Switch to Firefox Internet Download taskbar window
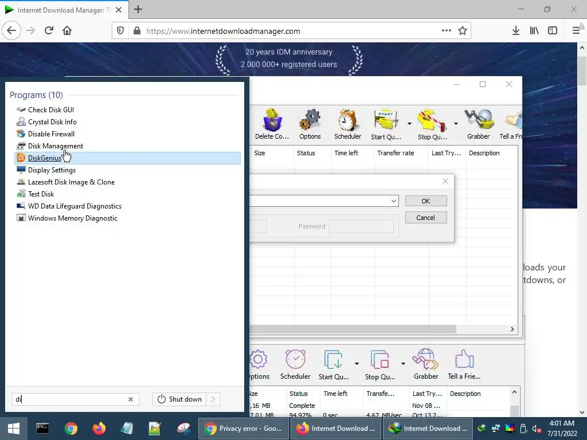Screen dimensions: 587x440 coord(336,429)
